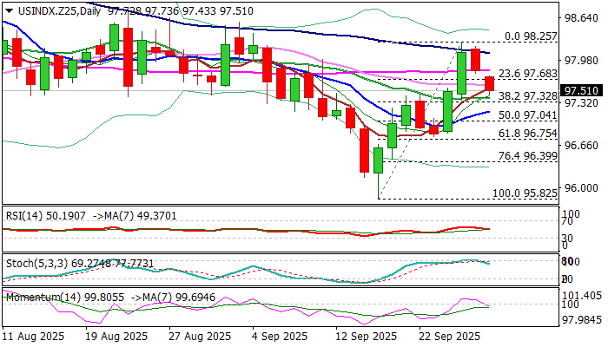The image size is (608, 347).
Task: Click the 98.640 price scale value
Action: (580, 18)
